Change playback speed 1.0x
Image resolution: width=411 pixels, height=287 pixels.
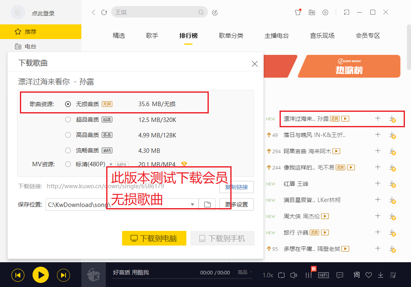268,275
